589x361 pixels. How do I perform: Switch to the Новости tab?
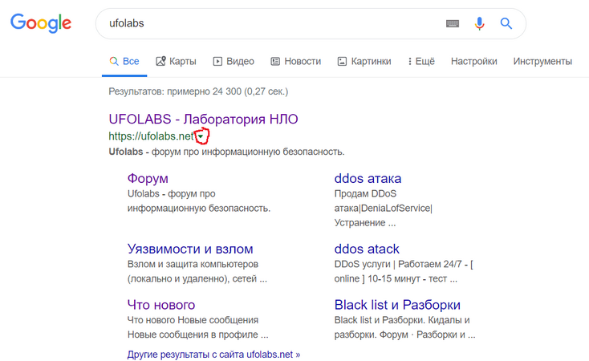(x=296, y=61)
